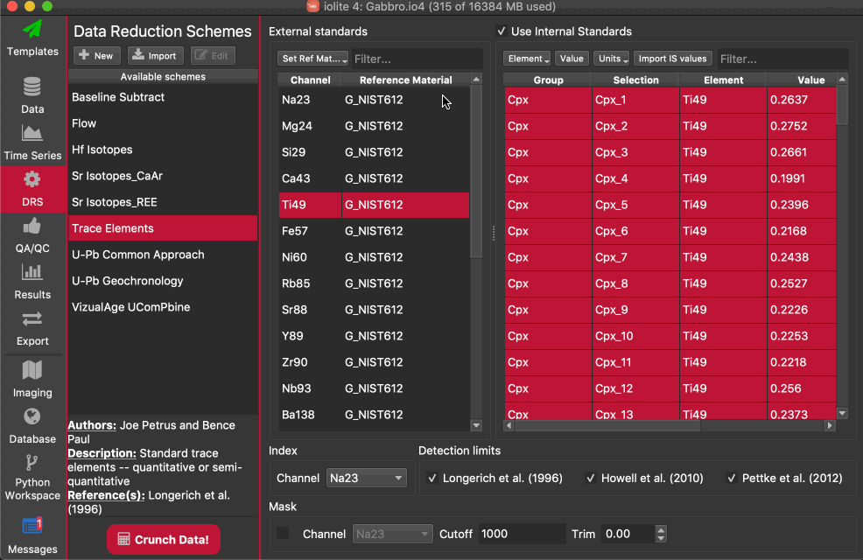Open the Units dropdown
This screenshot has width=863, height=560.
pyautogui.click(x=611, y=59)
